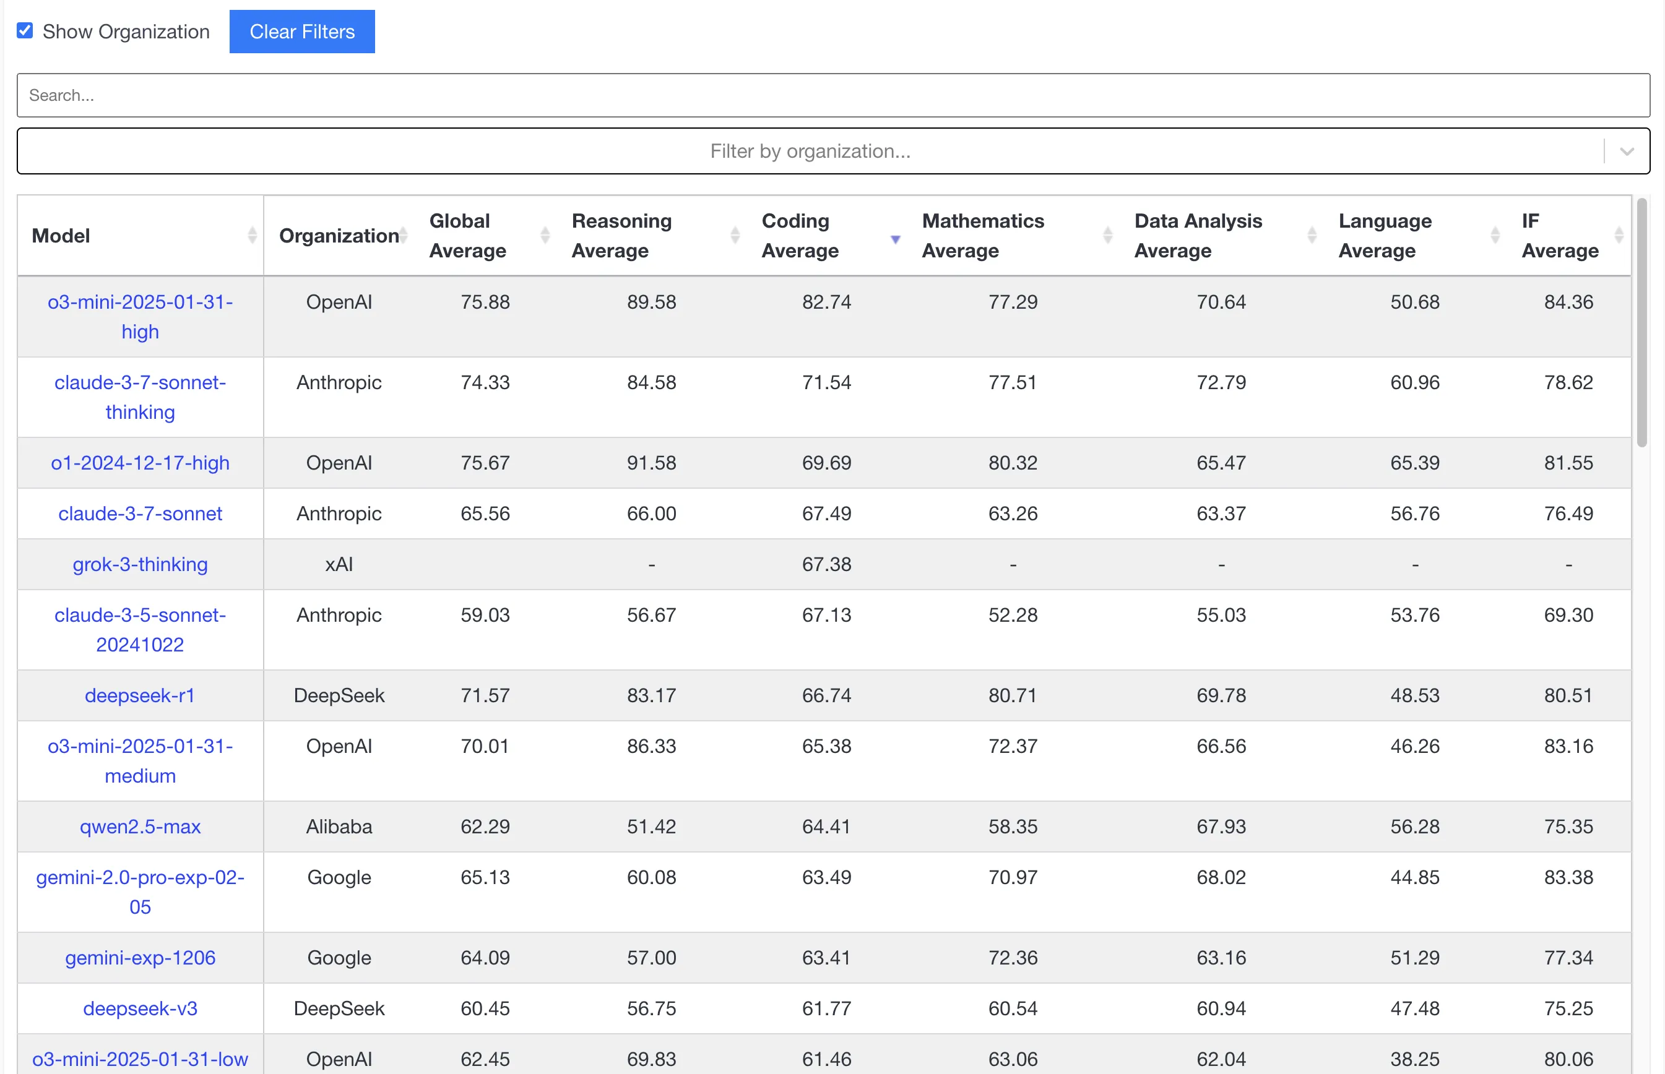Select IF score 84.36 cell
Image resolution: width=1665 pixels, height=1074 pixels.
coord(1568,302)
